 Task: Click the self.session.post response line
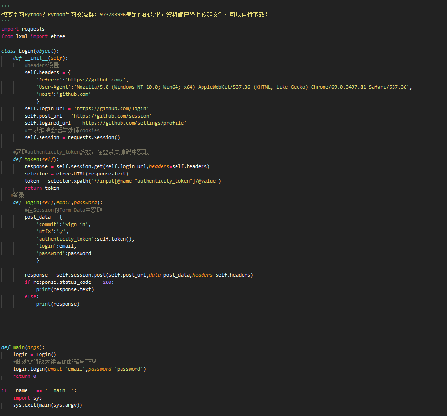(139, 275)
